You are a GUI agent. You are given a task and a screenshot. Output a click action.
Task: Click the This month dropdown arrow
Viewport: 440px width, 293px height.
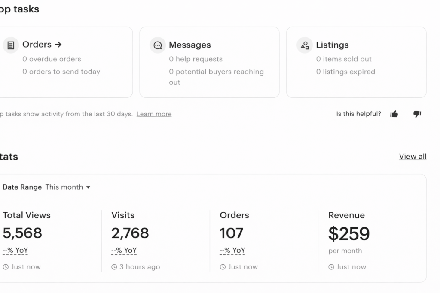point(88,187)
